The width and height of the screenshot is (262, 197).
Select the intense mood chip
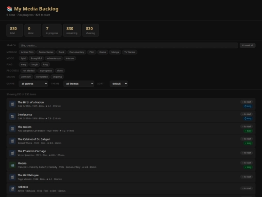point(70,58)
